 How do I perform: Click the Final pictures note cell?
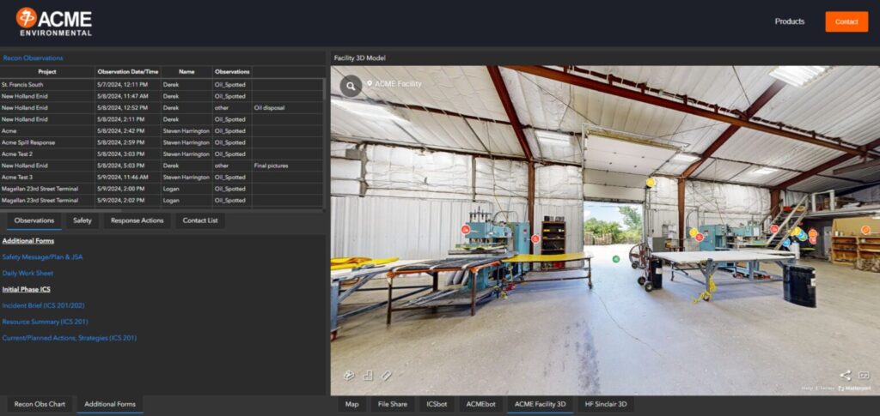pyautogui.click(x=287, y=166)
